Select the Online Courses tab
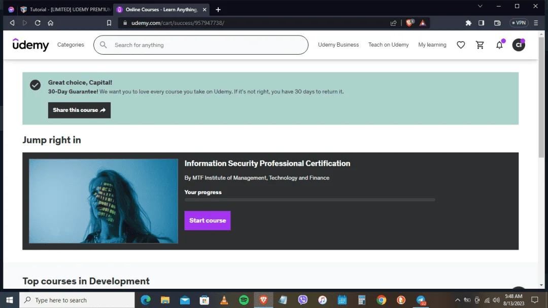The height and width of the screenshot is (308, 548). pos(161,10)
